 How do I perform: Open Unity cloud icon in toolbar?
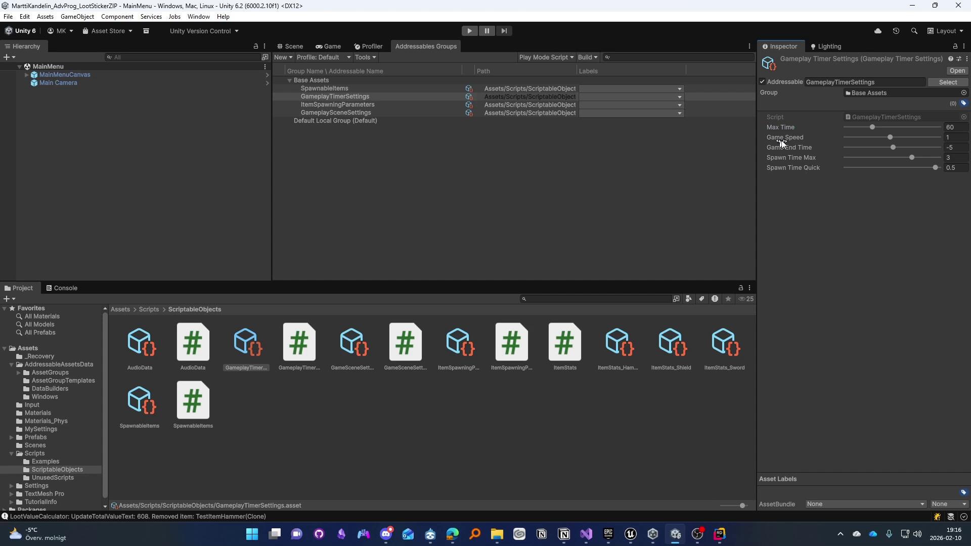point(878,31)
